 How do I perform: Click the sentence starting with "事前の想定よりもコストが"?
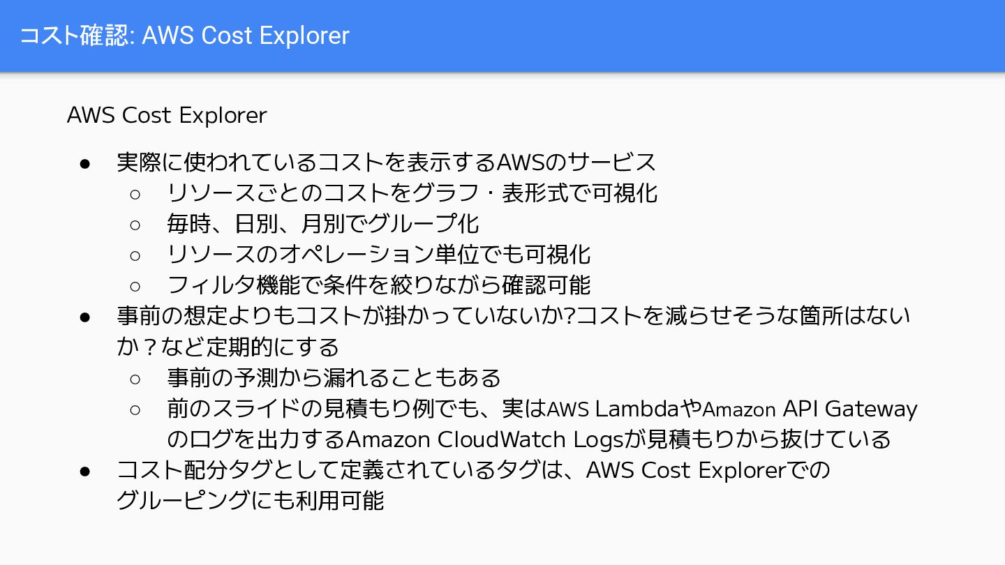[x=514, y=317]
